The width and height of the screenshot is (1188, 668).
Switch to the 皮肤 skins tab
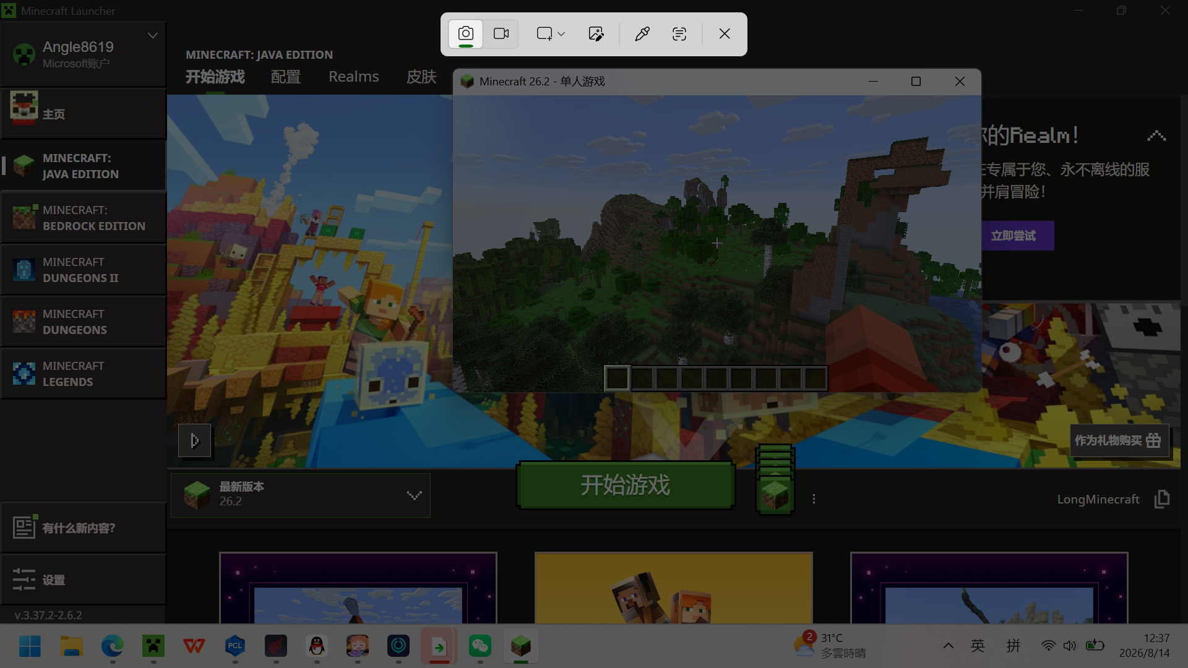coord(421,77)
